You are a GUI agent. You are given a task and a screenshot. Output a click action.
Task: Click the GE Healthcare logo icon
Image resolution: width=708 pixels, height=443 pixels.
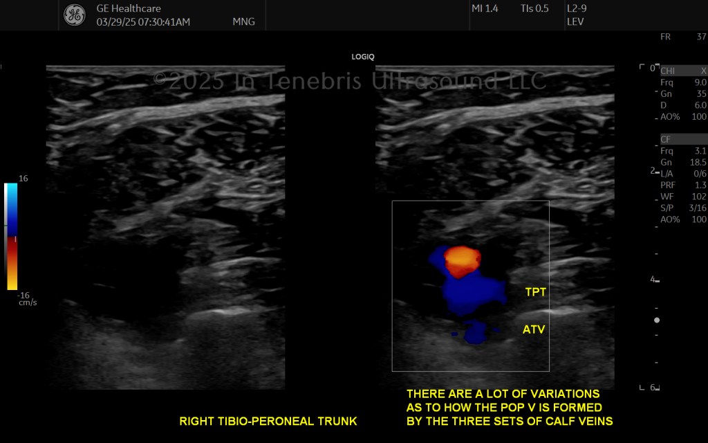(x=75, y=15)
